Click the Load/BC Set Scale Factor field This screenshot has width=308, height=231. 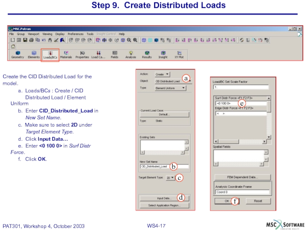241,87
